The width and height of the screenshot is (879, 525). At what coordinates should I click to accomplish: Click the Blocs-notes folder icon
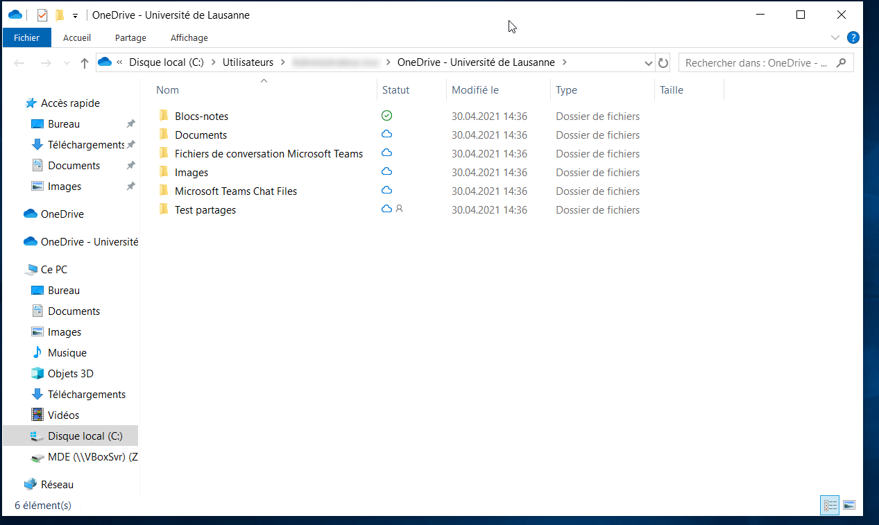tap(164, 116)
